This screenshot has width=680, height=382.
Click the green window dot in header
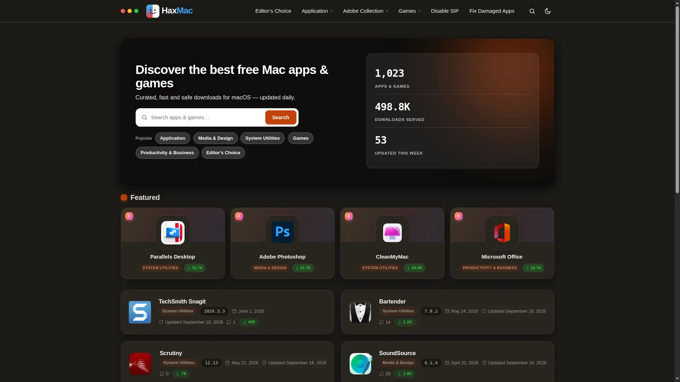136,11
